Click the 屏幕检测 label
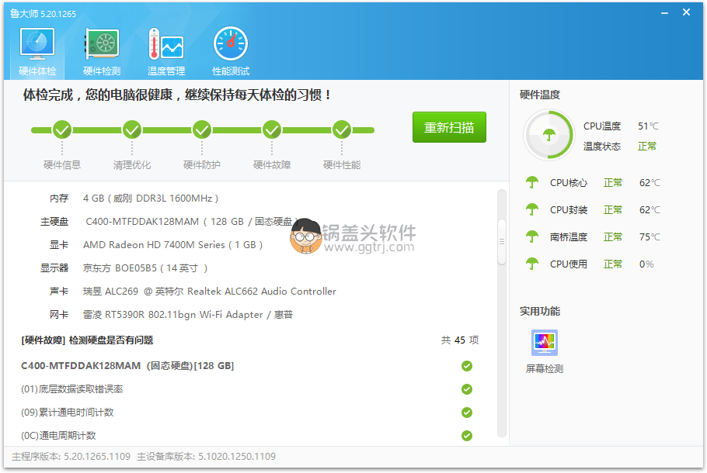Screen dimensions: 707x473 pyautogui.click(x=544, y=369)
